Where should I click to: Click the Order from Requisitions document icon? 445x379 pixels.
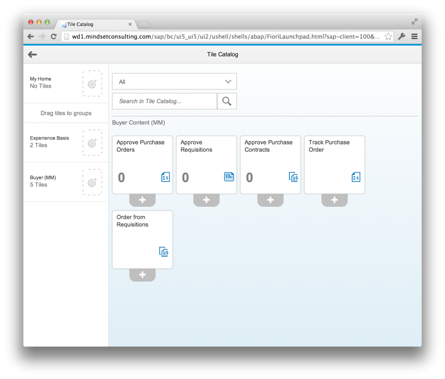(x=164, y=252)
